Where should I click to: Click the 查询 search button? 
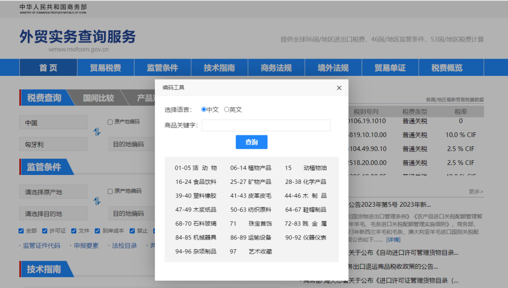(252, 142)
